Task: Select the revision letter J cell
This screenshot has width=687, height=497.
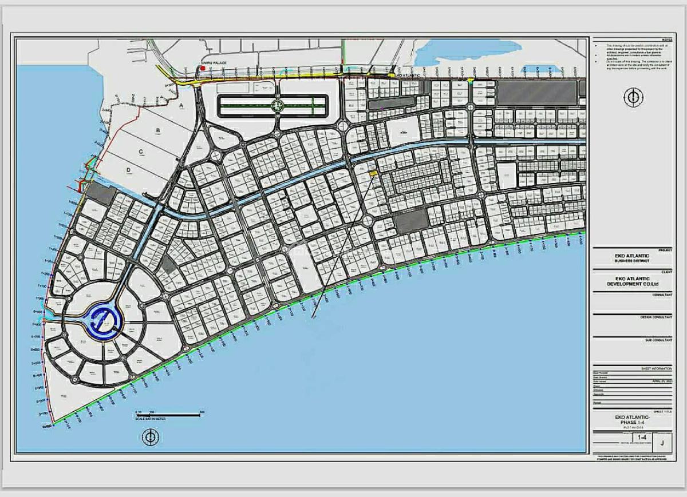Action: click(x=662, y=442)
